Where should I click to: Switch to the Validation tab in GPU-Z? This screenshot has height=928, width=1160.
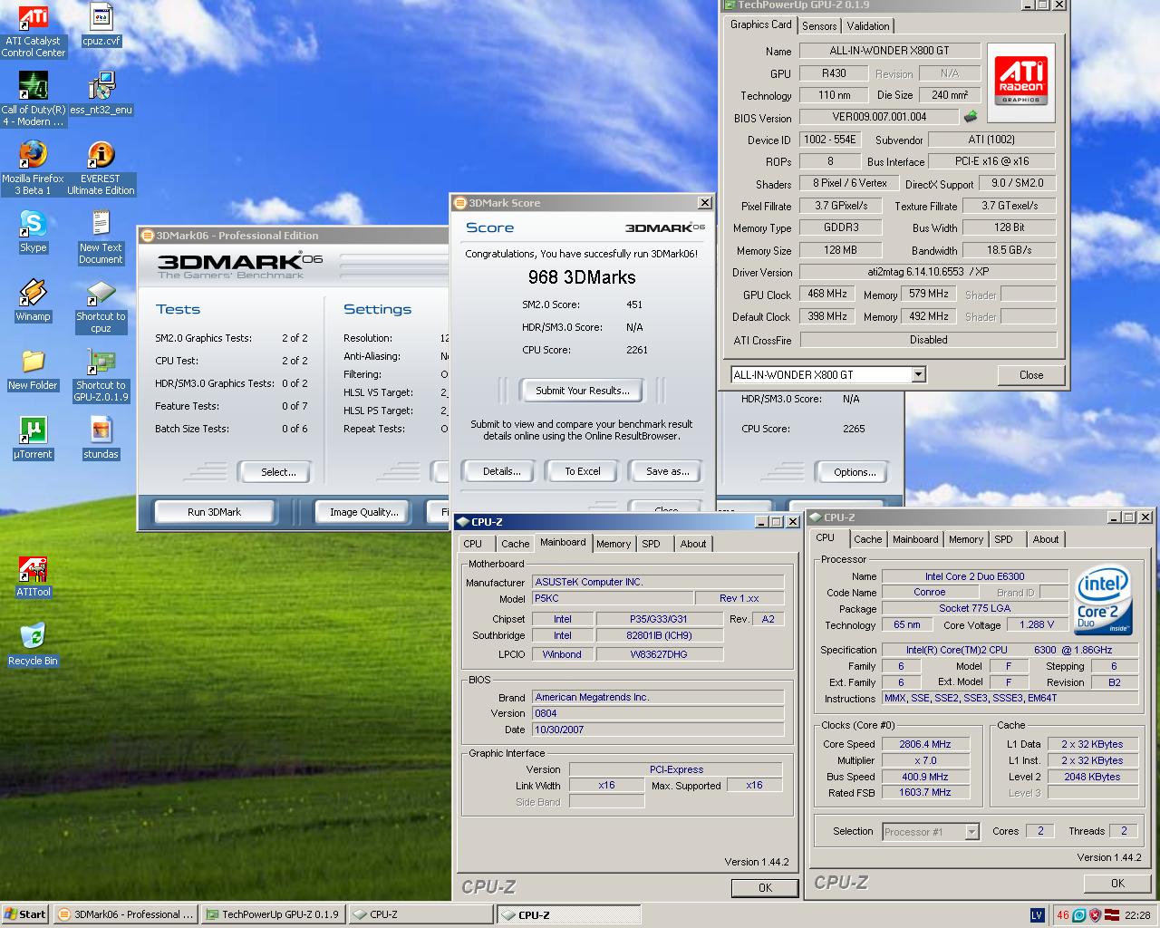tap(868, 26)
